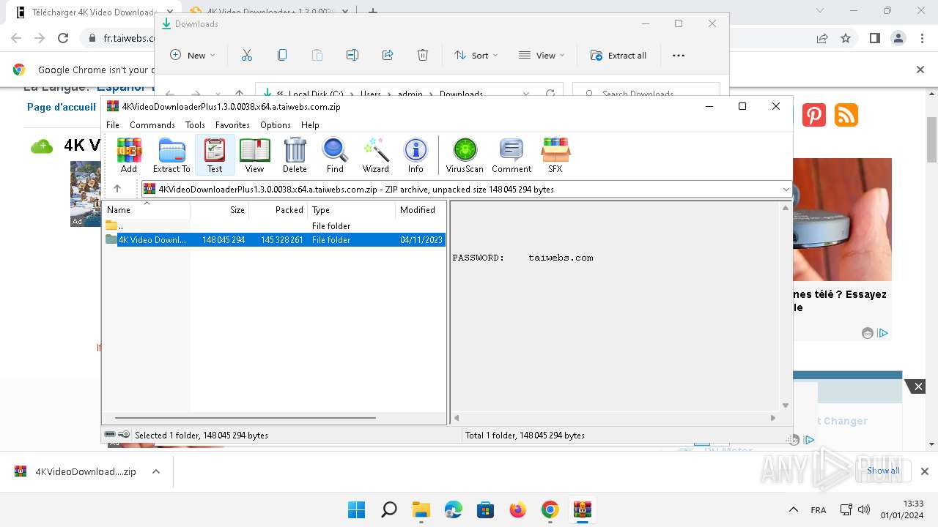Click the Share icon in Explorer toolbar
This screenshot has width=938, height=527.
click(388, 55)
